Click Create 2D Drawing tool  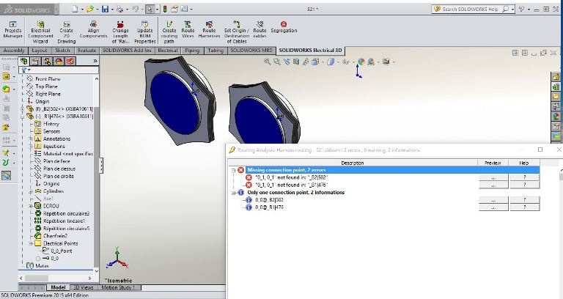point(67,32)
